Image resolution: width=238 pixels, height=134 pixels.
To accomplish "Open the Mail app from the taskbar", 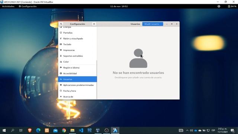I will click(55, 130).
